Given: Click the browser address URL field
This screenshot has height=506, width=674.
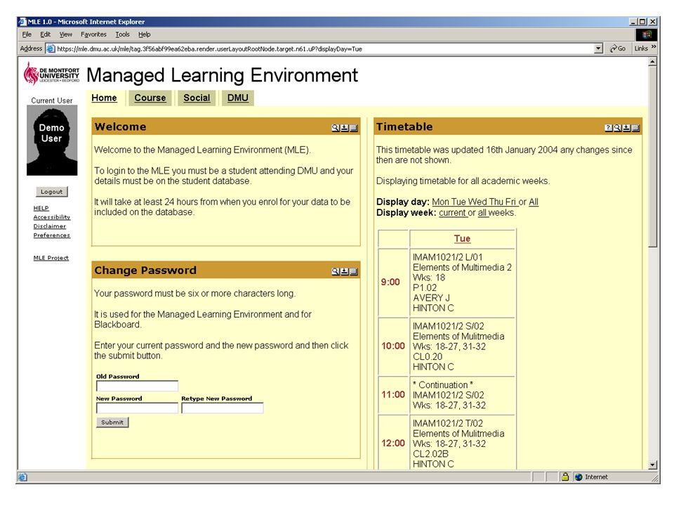Looking at the screenshot, I should tap(324, 48).
